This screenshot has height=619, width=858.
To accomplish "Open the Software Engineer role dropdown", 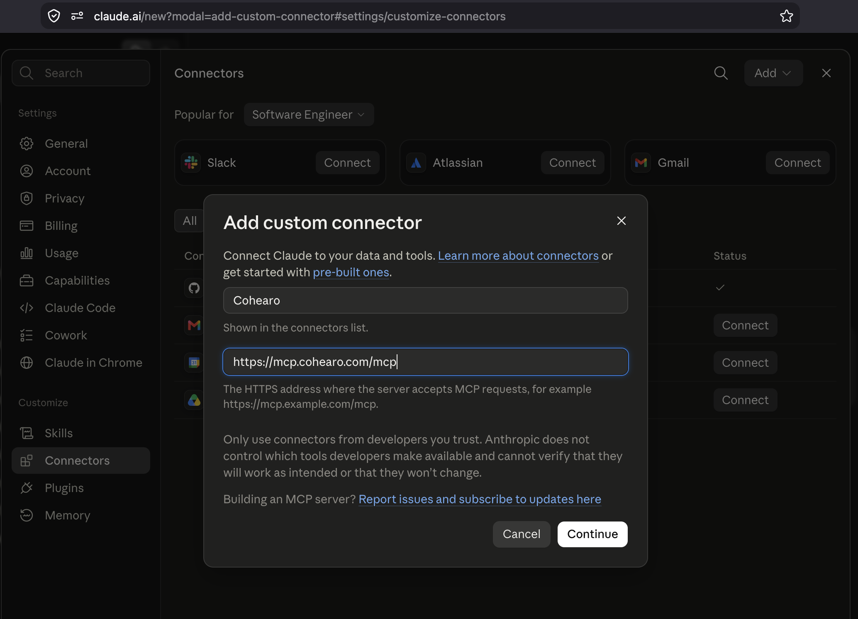I will [309, 115].
